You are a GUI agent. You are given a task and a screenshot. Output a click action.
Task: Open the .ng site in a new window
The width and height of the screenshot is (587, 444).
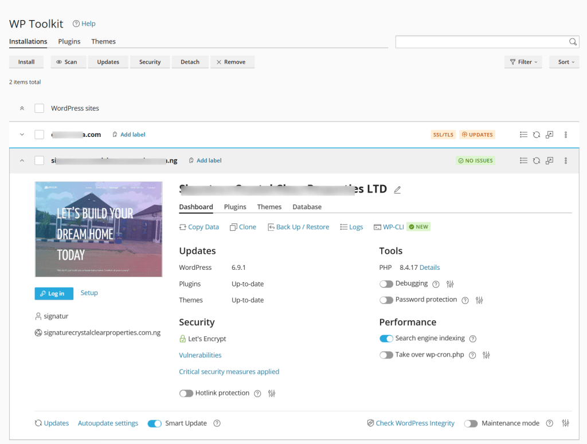pyautogui.click(x=549, y=160)
